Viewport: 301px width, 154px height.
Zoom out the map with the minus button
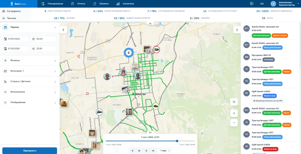point(234,123)
